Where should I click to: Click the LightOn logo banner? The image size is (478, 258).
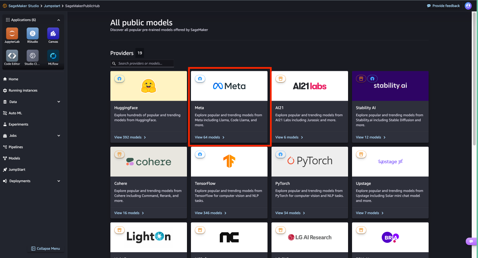[x=149, y=237]
